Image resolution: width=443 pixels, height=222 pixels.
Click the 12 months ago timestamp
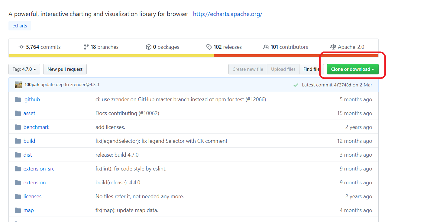[x=354, y=141]
